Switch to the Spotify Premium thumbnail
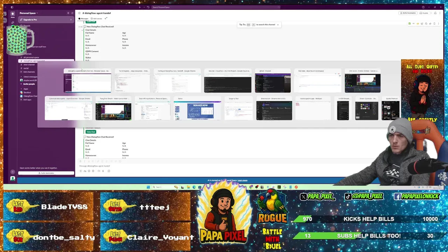Viewport: 448px width, 252px height. pos(391,109)
